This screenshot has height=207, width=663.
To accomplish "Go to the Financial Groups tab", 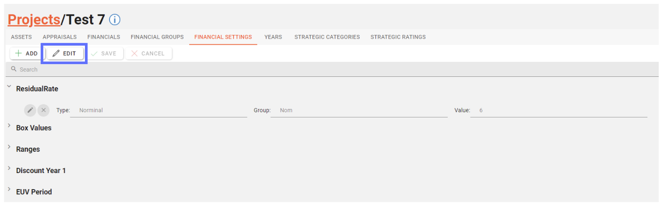I will [x=157, y=37].
